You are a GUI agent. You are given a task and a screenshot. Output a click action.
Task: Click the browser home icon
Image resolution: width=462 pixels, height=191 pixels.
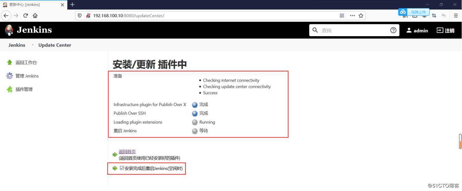tap(35, 16)
